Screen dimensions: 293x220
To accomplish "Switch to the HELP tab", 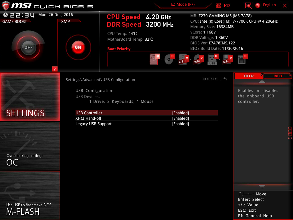I will 249,76.
